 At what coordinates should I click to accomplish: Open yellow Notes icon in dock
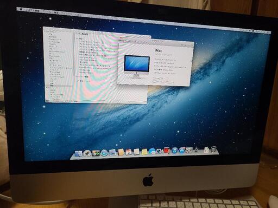pos(144,152)
